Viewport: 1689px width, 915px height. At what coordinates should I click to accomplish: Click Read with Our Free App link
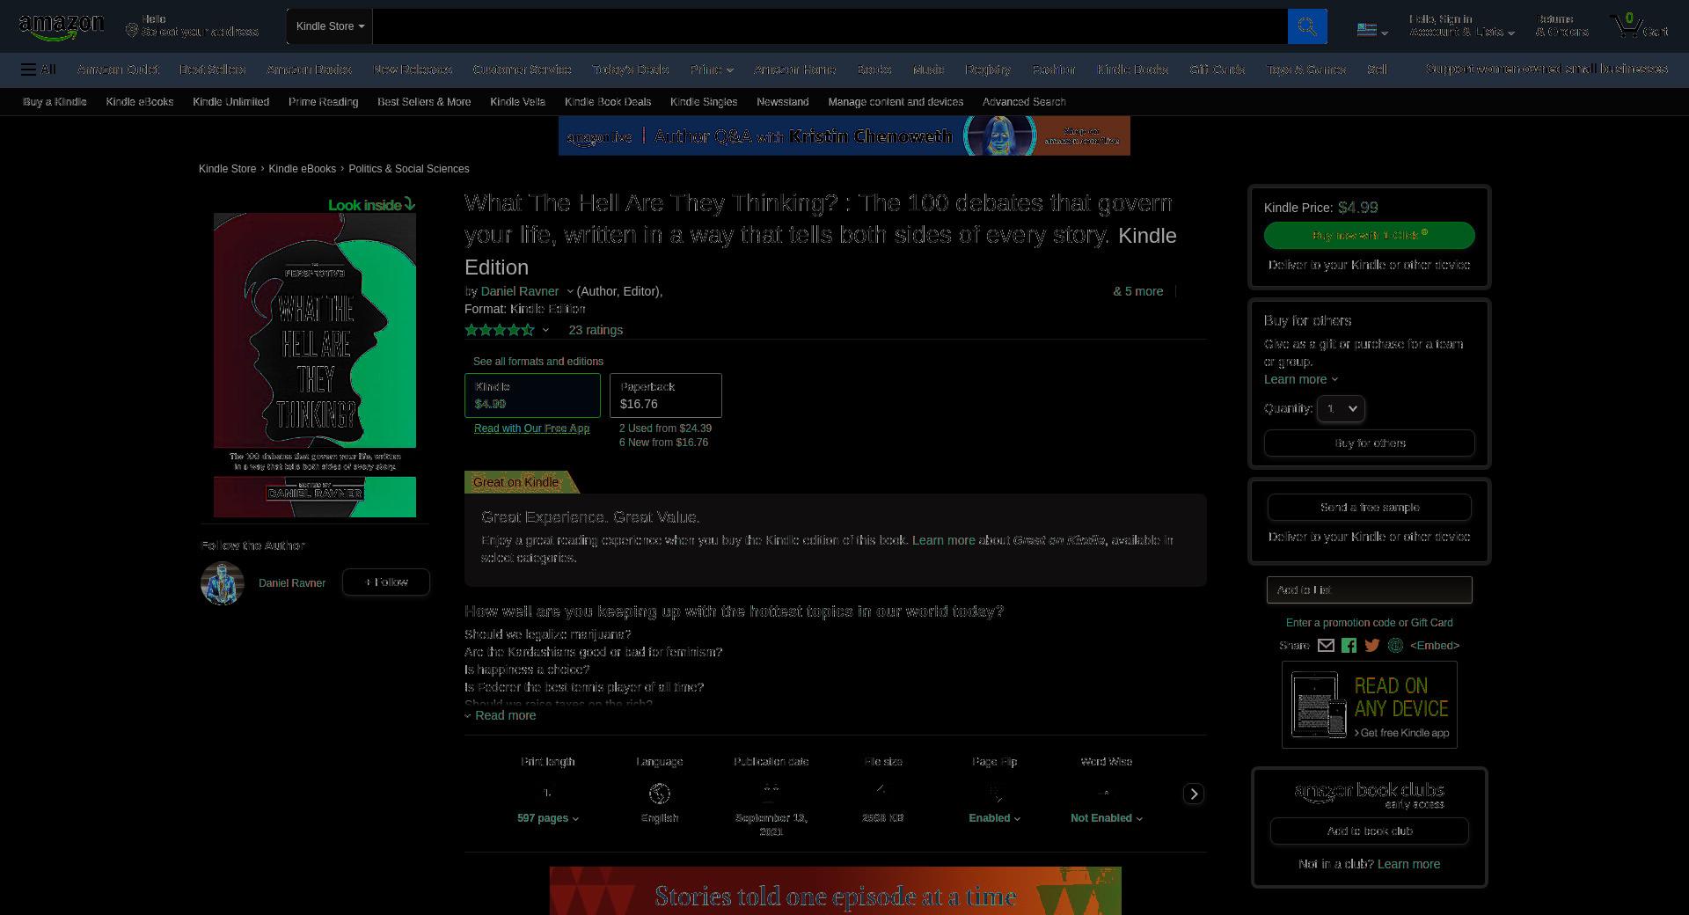[532, 428]
